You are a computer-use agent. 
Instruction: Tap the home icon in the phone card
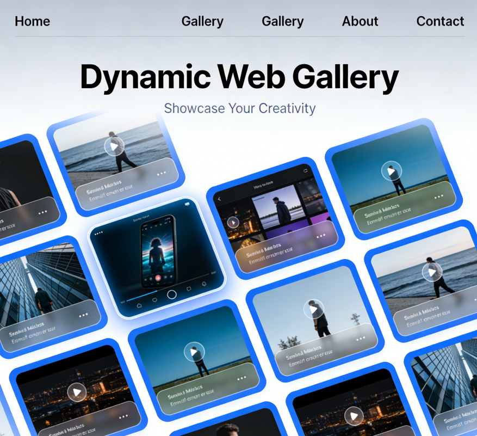[139, 305]
